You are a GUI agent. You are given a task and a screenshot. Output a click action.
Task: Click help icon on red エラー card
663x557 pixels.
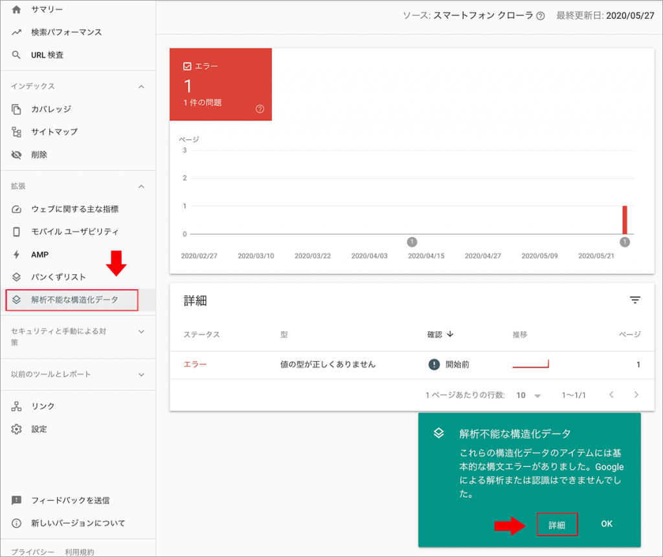(x=260, y=109)
